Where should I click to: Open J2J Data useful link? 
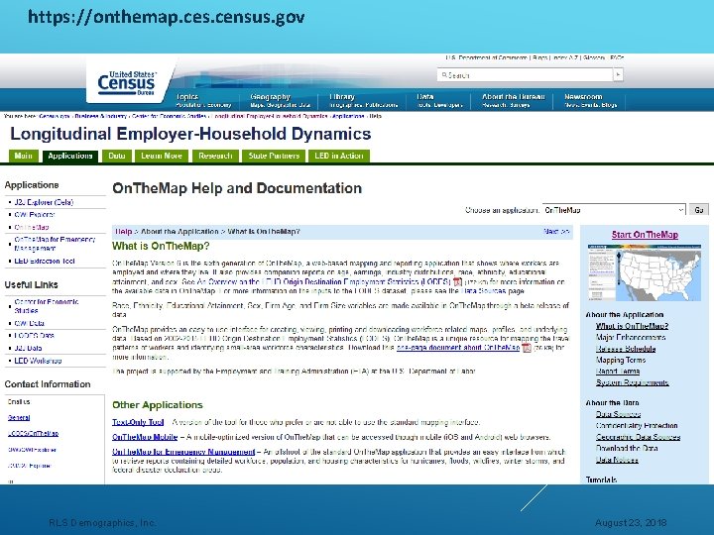click(28, 348)
